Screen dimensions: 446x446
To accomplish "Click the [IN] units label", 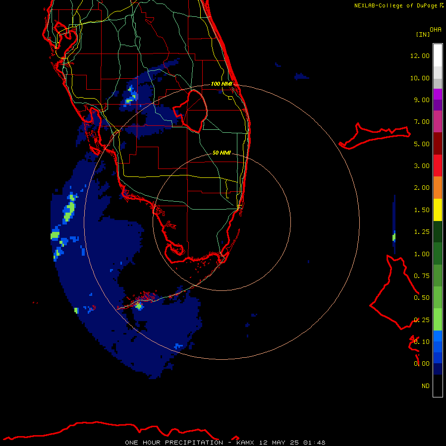I will tap(423, 34).
